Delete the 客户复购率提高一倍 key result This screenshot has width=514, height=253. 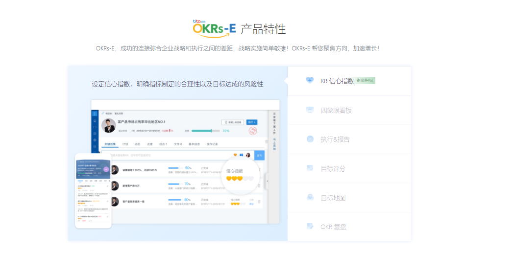[x=259, y=202]
